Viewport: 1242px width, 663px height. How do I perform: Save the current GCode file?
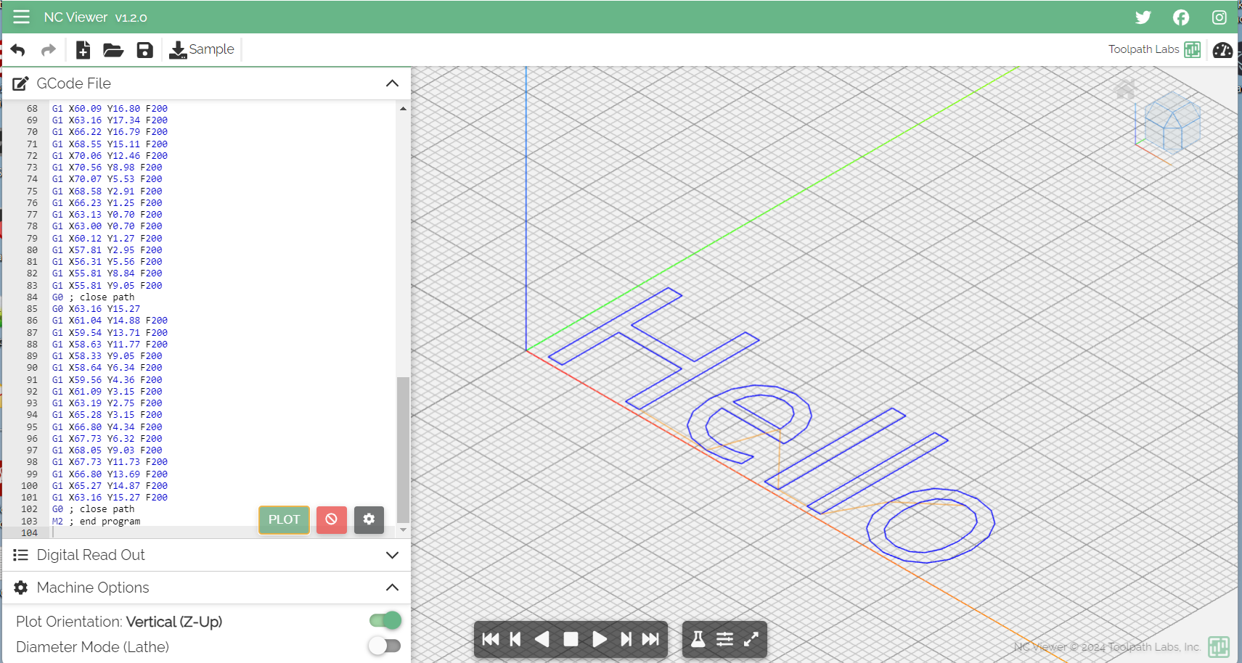pyautogui.click(x=144, y=50)
